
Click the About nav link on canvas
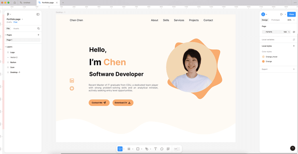coord(155,20)
